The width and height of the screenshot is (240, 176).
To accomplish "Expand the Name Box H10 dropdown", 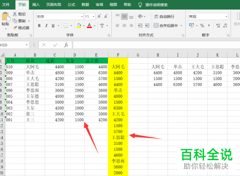I will (26, 45).
